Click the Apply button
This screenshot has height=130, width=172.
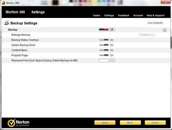click(x=105, y=123)
